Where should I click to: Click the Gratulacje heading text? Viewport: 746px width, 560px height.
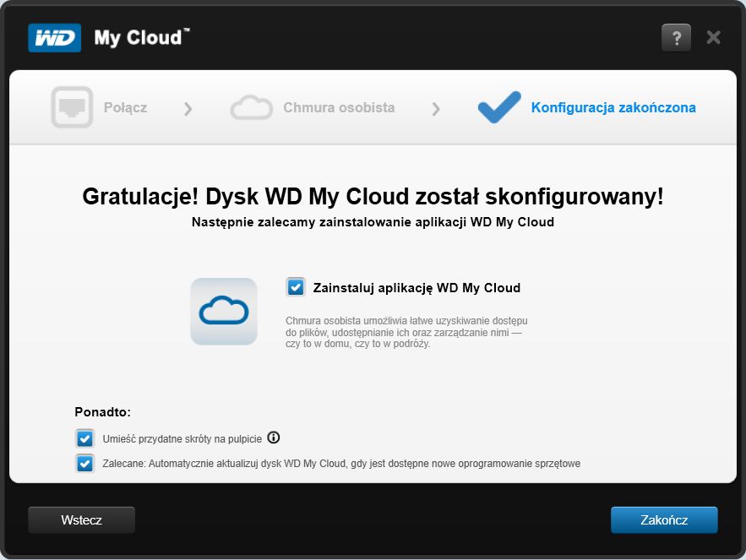[373, 196]
